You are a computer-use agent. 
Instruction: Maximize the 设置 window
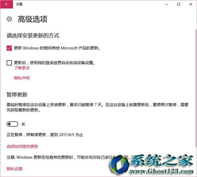point(178,4)
